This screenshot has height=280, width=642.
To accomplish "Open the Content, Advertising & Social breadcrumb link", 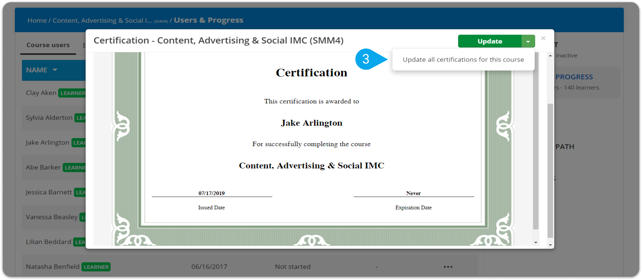I will coord(102,20).
